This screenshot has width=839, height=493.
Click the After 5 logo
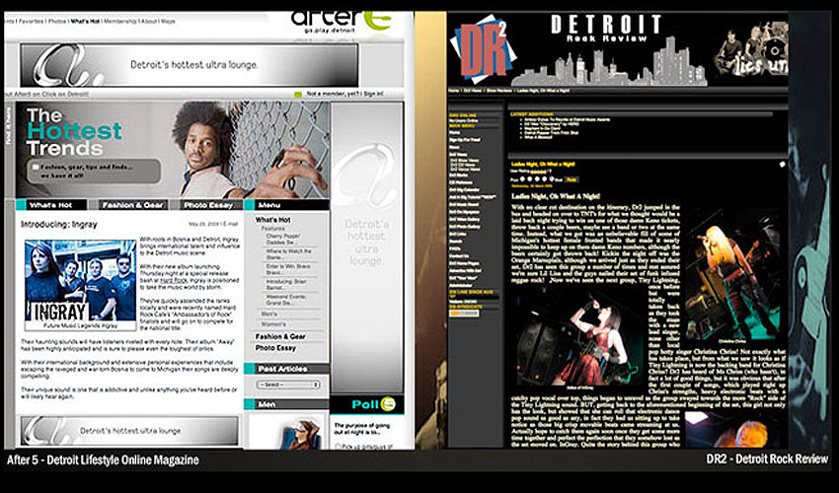343,22
